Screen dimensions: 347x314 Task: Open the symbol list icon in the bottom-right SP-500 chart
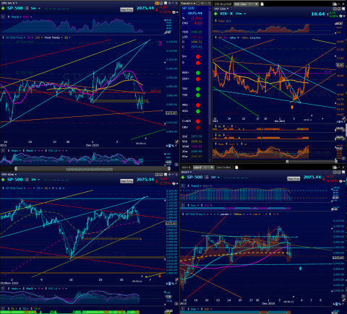207,178
